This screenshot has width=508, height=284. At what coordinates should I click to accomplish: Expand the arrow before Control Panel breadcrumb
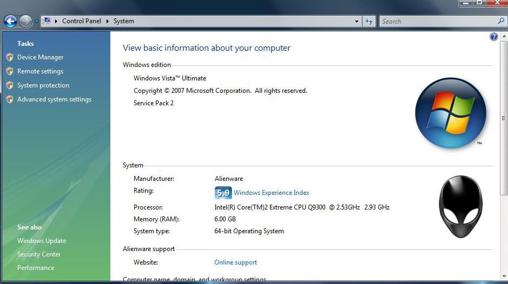[56, 21]
